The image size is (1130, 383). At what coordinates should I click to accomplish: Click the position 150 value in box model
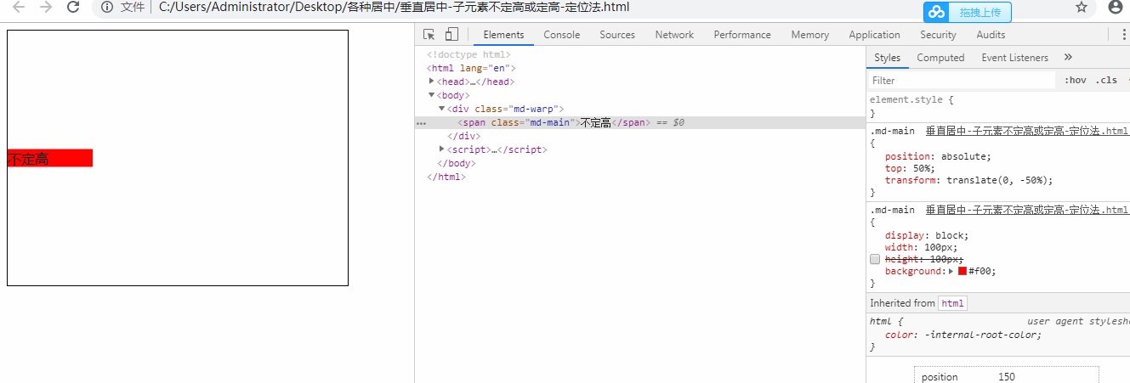1007,377
